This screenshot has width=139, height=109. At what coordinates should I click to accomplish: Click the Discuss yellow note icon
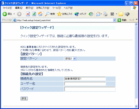click(121, 14)
